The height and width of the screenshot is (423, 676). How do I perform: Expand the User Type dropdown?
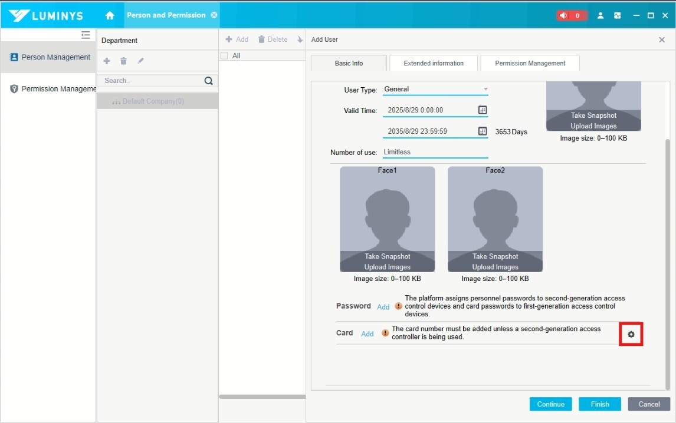click(x=485, y=90)
